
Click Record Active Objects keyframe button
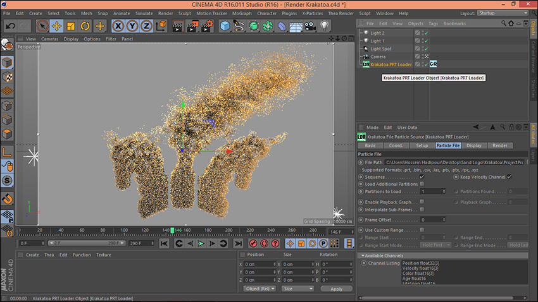coord(253,243)
